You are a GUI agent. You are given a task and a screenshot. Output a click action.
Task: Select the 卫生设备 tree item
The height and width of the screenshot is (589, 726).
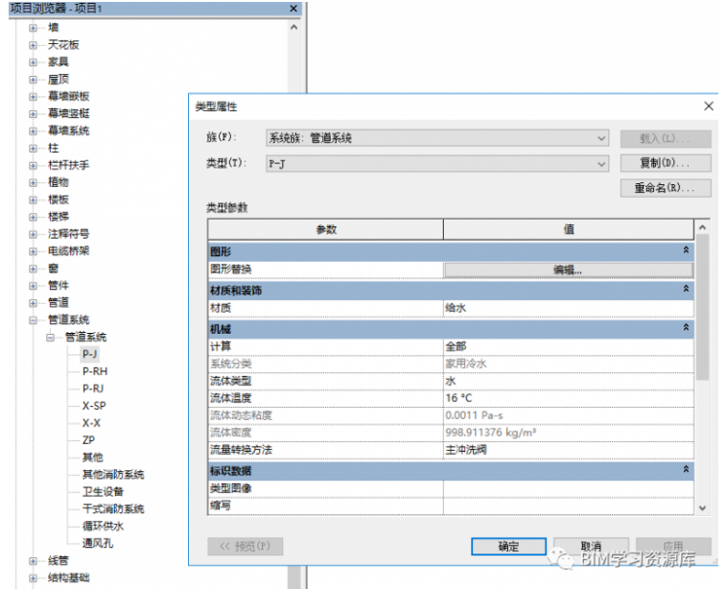point(103,492)
